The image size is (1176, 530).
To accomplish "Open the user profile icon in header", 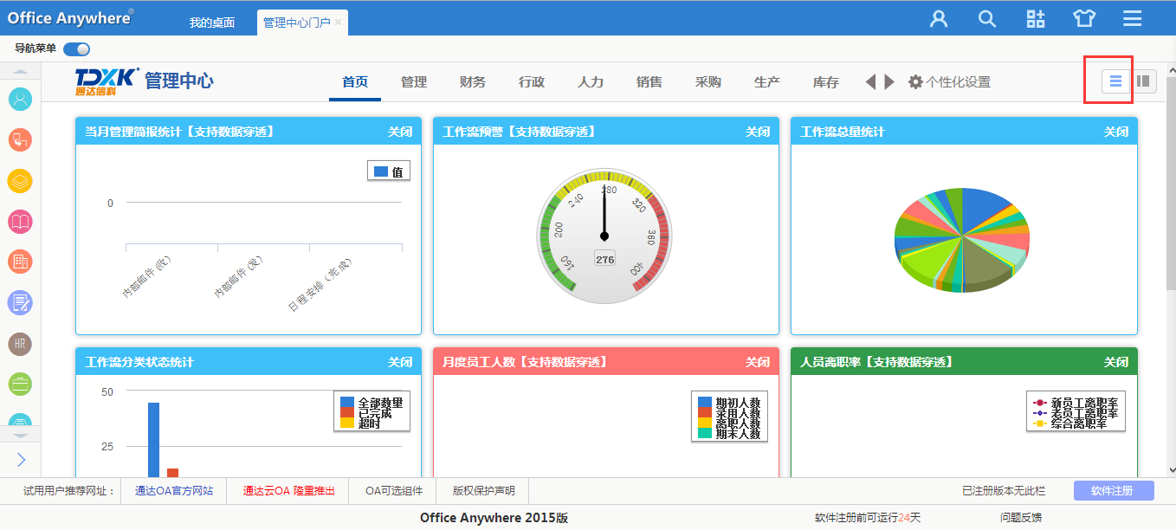I will coord(939,19).
